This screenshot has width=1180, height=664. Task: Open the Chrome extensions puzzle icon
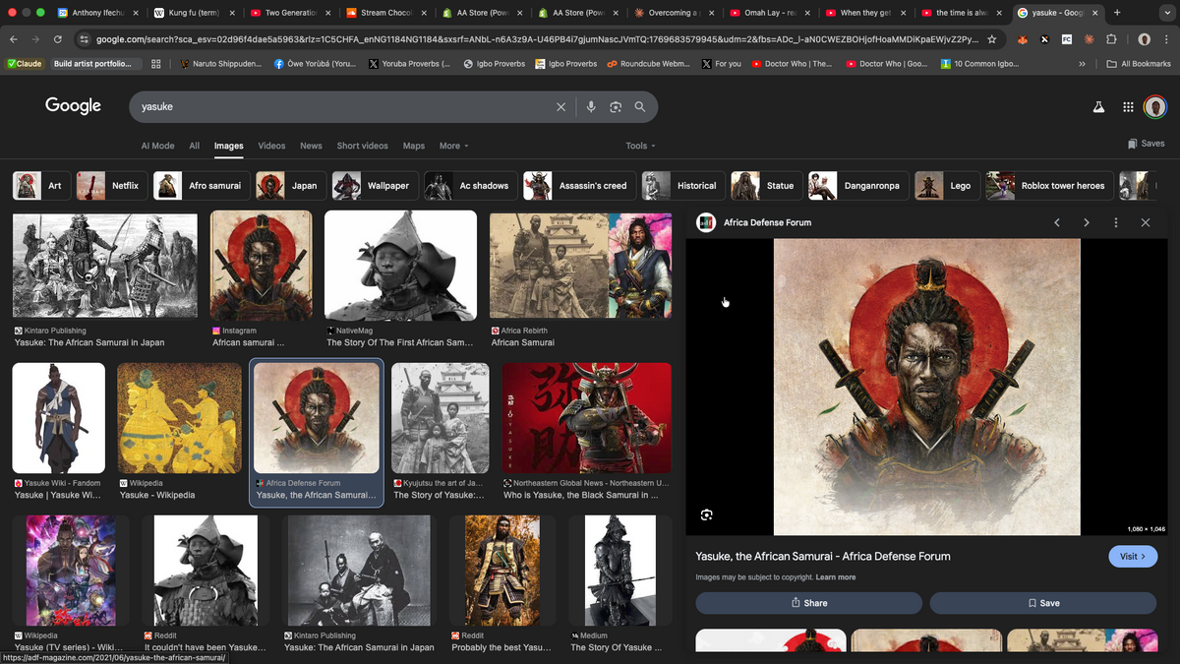(1111, 39)
